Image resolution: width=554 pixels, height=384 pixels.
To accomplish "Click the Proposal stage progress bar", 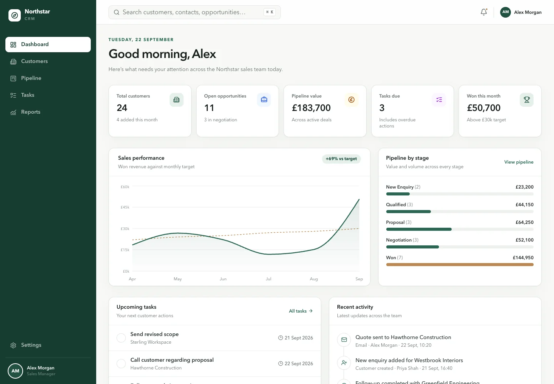I will (x=460, y=229).
